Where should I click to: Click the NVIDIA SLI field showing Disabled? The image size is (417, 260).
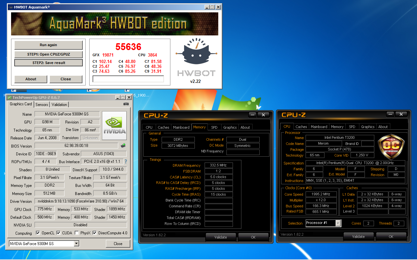81,225
